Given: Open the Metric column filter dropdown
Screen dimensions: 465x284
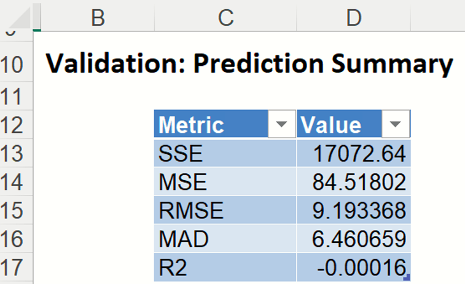Looking at the screenshot, I should (281, 125).
